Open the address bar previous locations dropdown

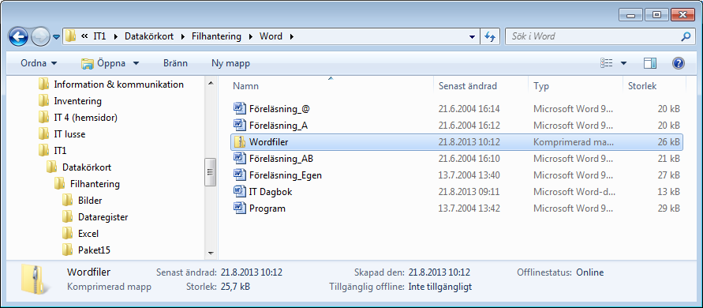coord(472,37)
